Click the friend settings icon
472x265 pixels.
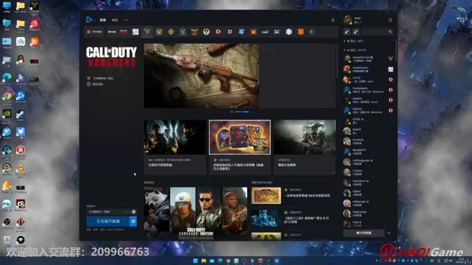tap(356, 32)
